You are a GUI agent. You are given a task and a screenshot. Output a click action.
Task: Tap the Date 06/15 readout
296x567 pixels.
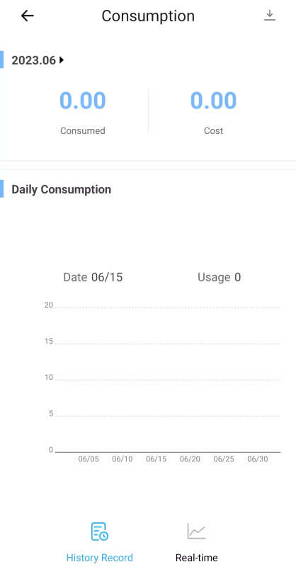point(93,277)
